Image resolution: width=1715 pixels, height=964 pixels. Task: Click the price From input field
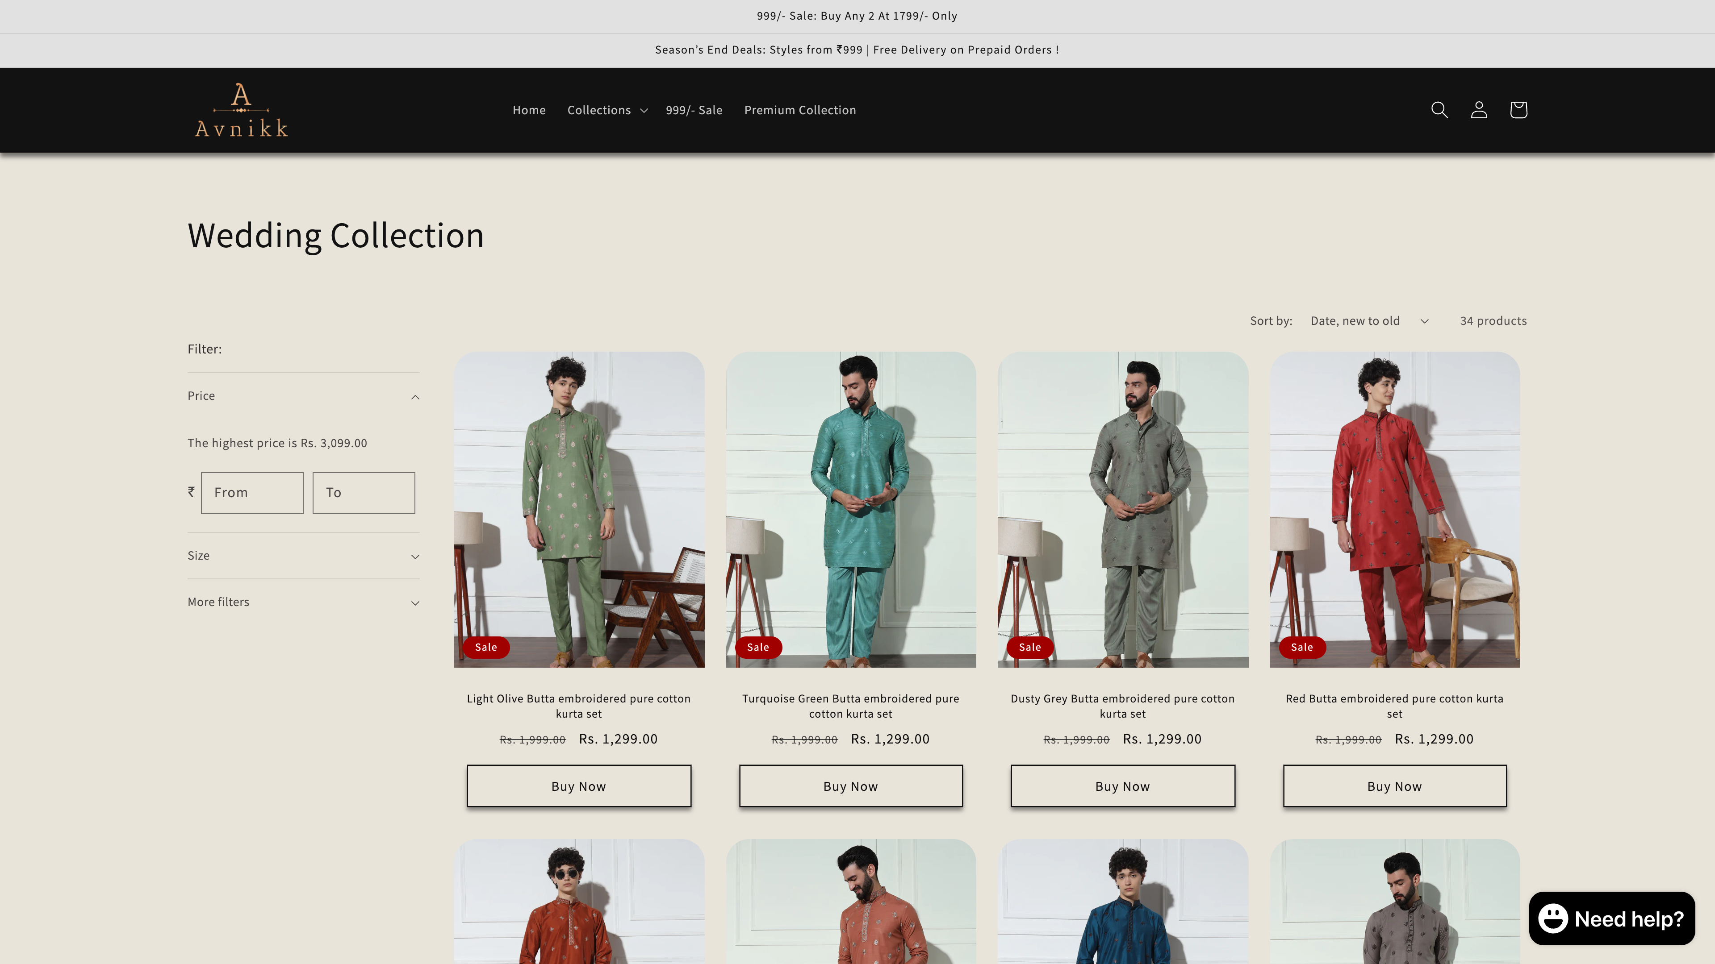pyautogui.click(x=251, y=492)
